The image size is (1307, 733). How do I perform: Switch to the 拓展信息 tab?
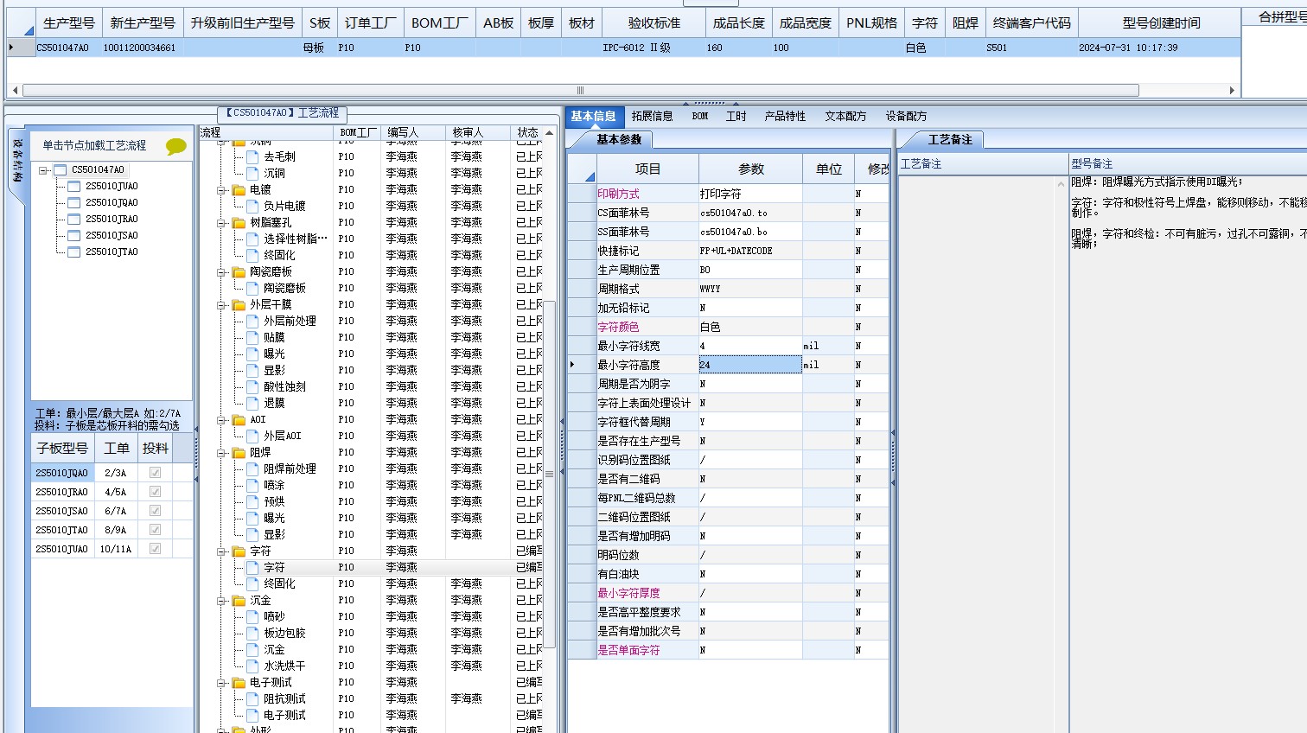pyautogui.click(x=652, y=117)
